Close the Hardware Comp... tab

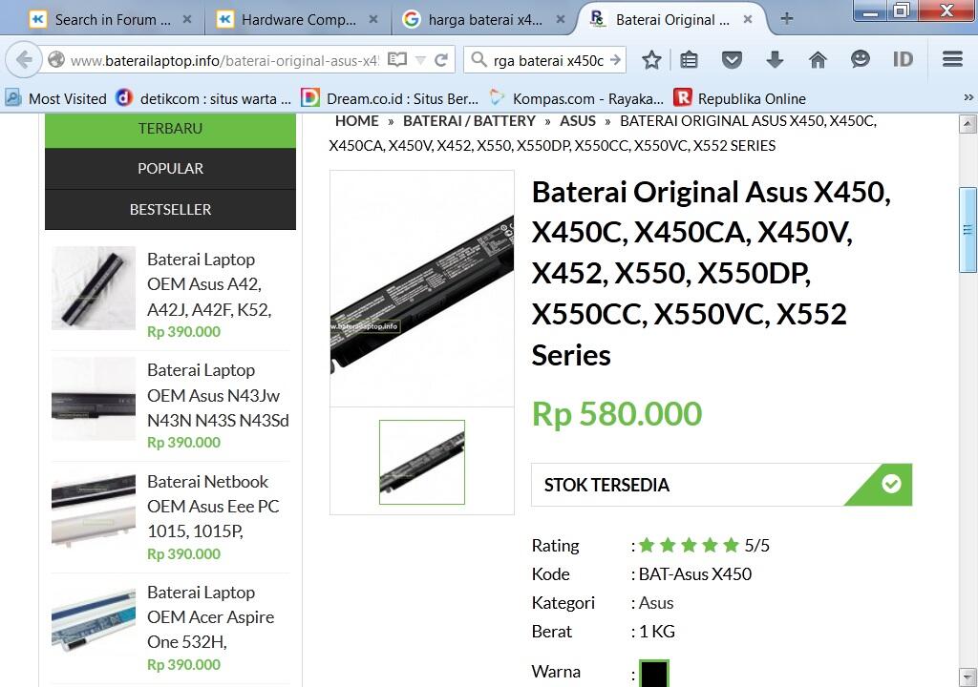[x=373, y=19]
